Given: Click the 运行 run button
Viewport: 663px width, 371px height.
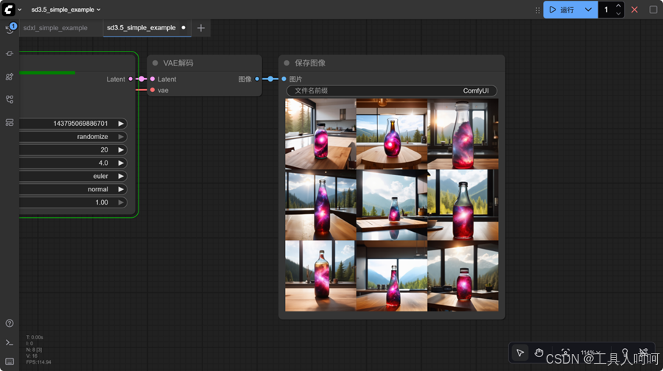Looking at the screenshot, I should 562,10.
